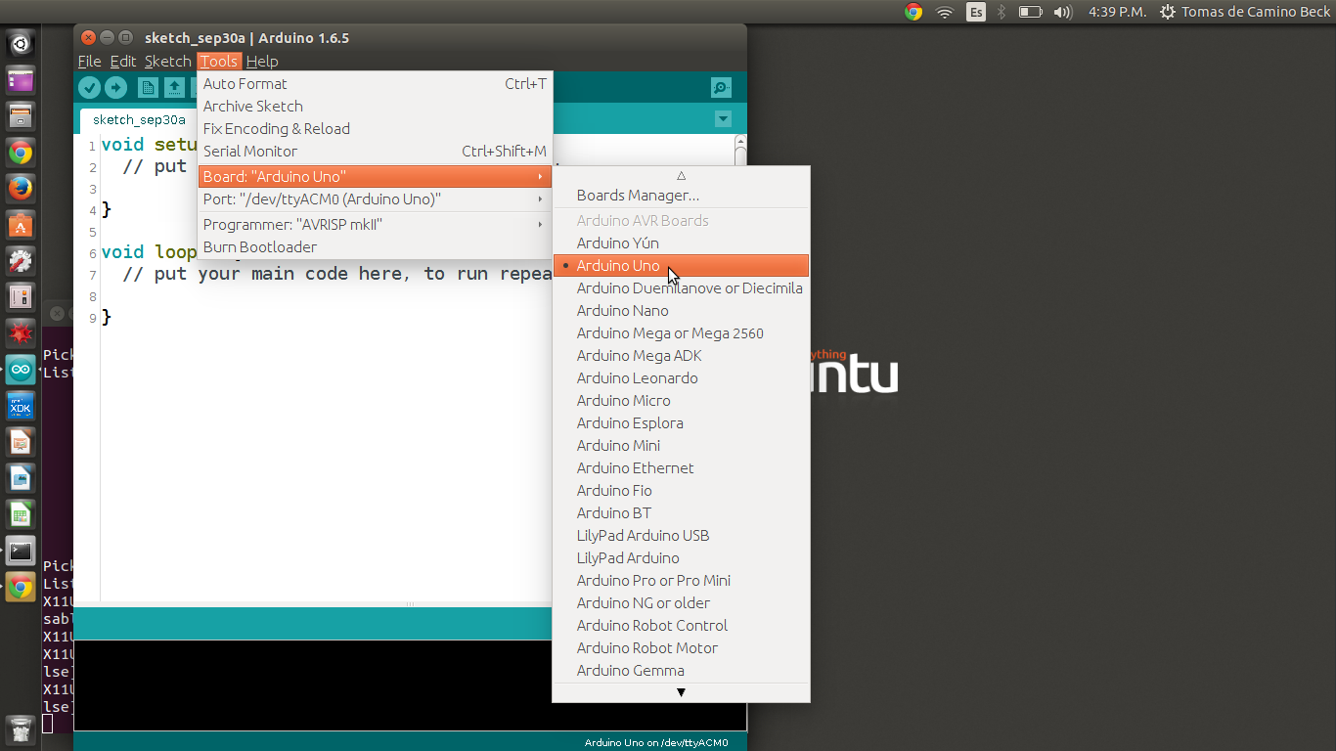
Task: Open the File menu
Action: tap(89, 61)
